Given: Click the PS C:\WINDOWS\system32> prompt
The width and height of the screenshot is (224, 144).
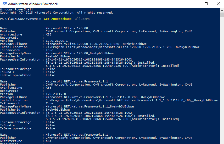Looking at the screenshot, I should click(21, 19).
